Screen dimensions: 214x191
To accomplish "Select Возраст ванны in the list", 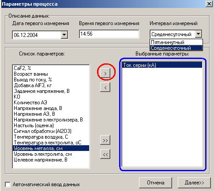I will [x=51, y=74].
